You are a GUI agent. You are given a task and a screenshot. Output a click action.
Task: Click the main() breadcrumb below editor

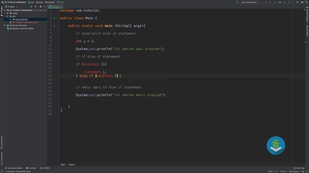pyautogui.click(x=72, y=164)
